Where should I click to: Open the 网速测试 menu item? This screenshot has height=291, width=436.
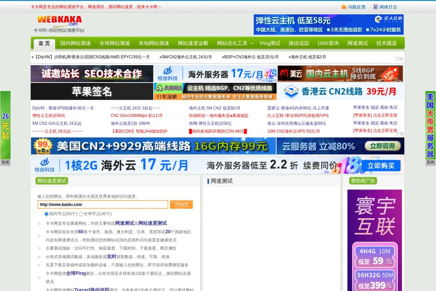click(358, 43)
